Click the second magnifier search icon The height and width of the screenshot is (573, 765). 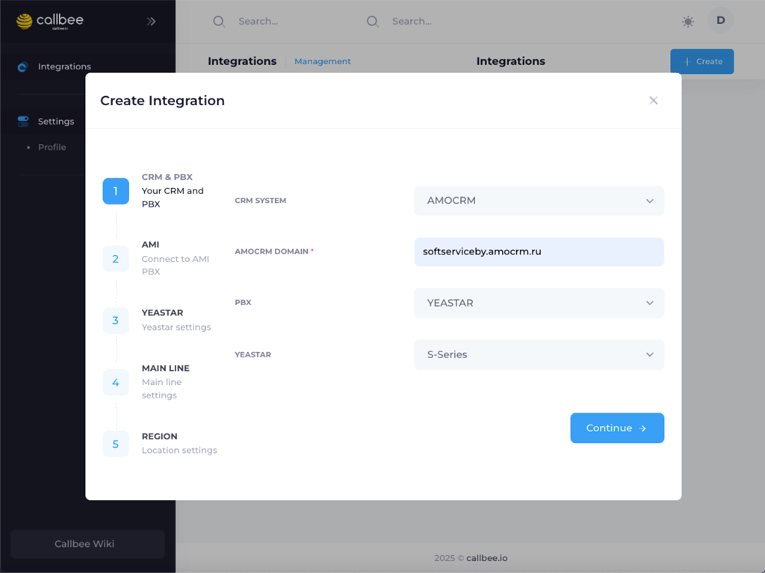pyautogui.click(x=373, y=22)
